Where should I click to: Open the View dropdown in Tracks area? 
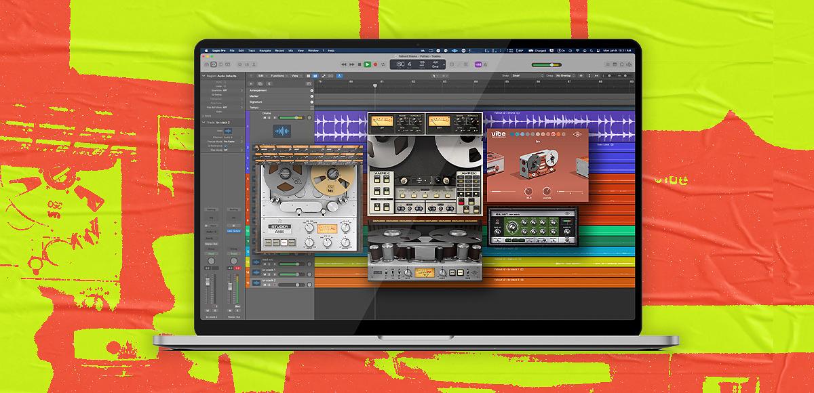tap(296, 76)
